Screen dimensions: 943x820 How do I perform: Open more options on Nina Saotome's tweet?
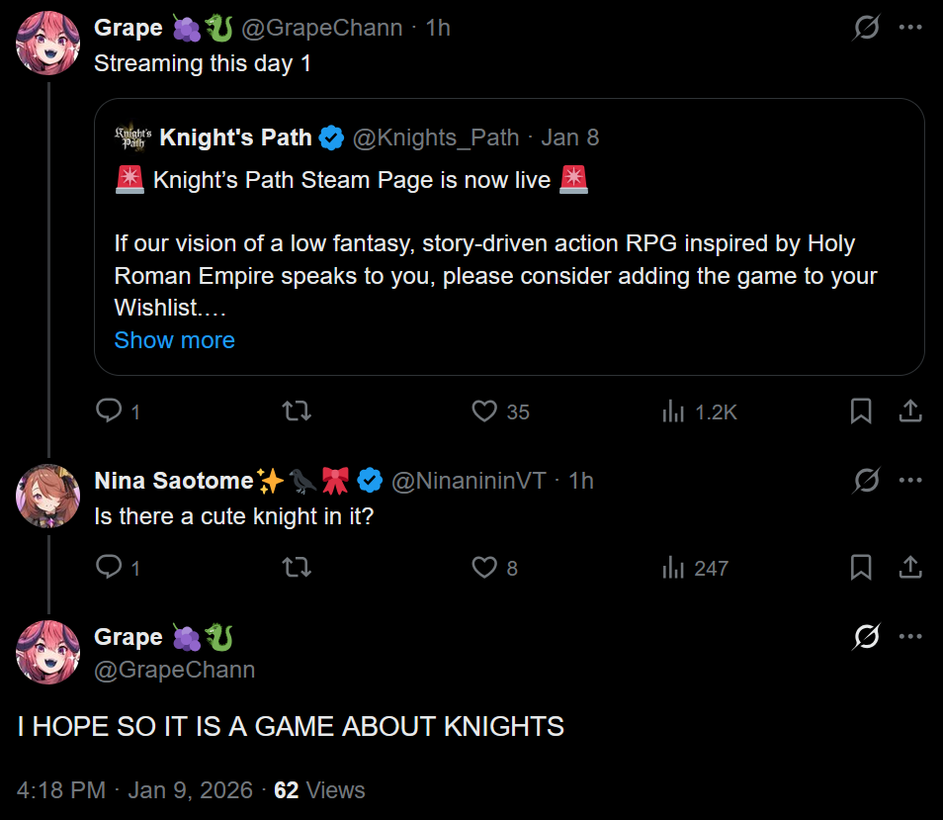[x=910, y=480]
